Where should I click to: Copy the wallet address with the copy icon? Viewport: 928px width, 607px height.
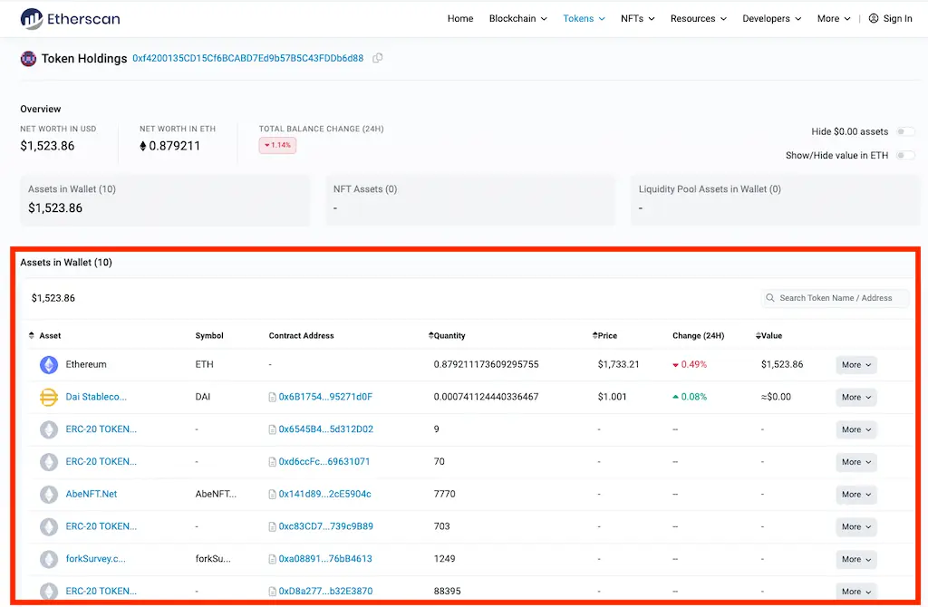point(377,58)
